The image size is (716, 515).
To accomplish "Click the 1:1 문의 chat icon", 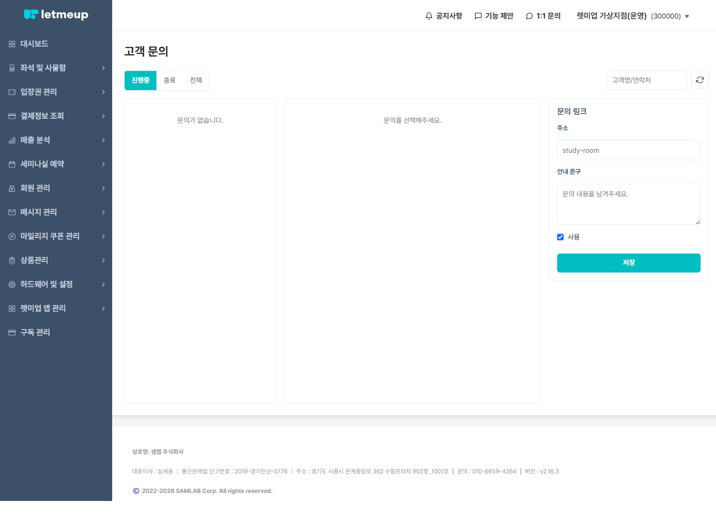I will pos(529,16).
